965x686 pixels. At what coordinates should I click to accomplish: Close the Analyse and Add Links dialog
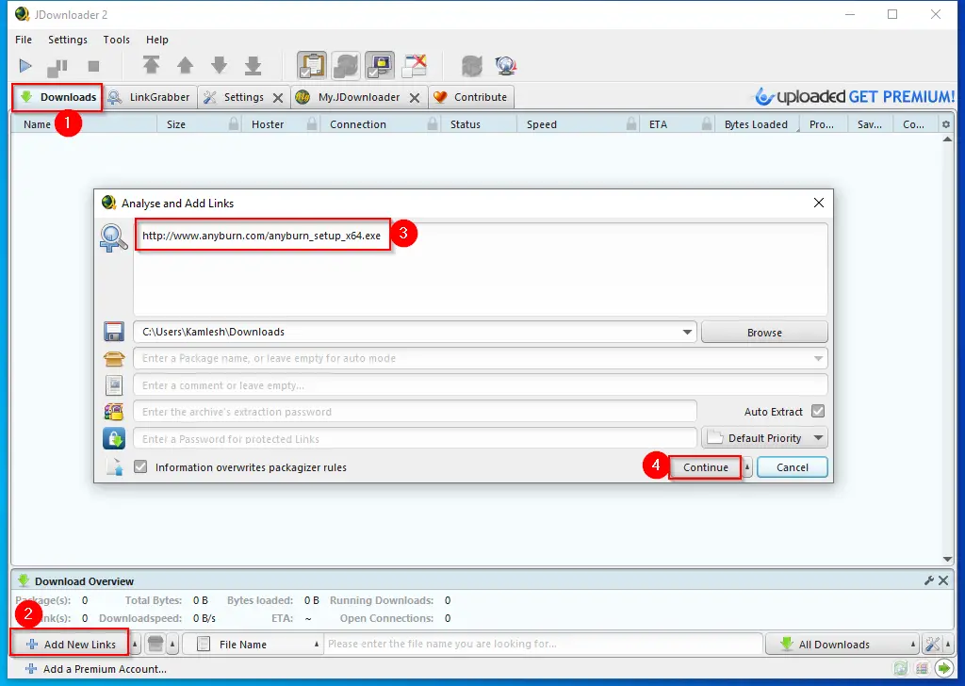point(819,203)
